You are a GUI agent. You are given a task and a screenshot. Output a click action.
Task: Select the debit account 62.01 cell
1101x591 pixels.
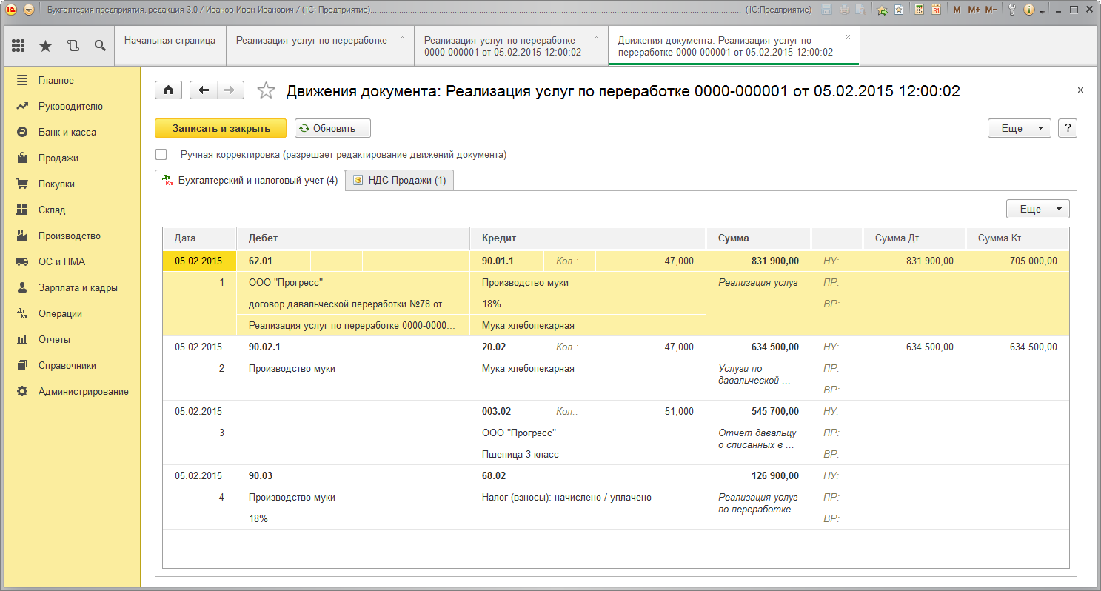click(x=273, y=261)
